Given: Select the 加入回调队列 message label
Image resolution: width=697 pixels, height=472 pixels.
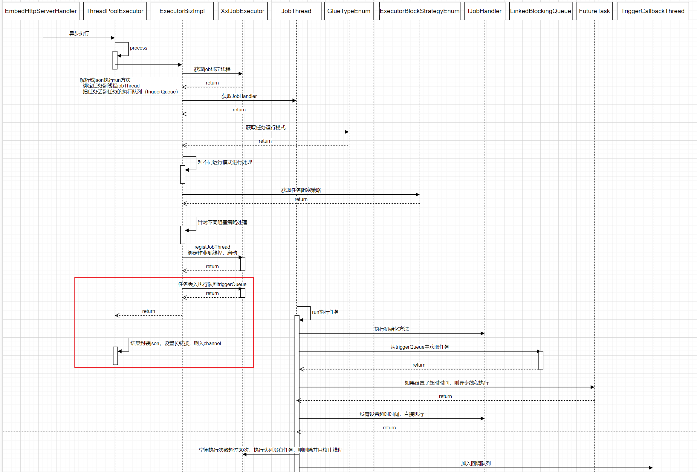Looking at the screenshot, I should [x=476, y=463].
